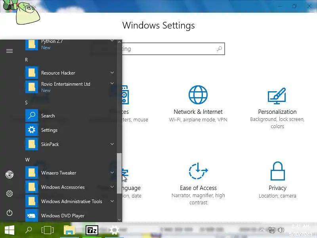Click the Rovio Entertainment Ltd folder icon
Screen dimensions: 317x238
[32, 87]
